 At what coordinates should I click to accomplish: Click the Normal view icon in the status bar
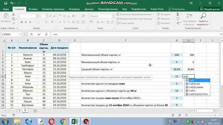pos(173,115)
